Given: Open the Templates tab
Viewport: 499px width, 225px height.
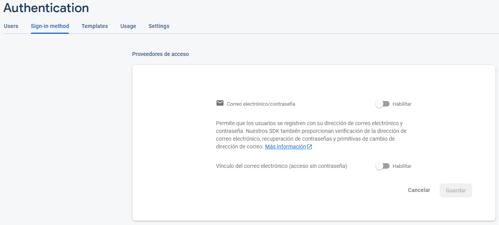Looking at the screenshot, I should [x=94, y=26].
